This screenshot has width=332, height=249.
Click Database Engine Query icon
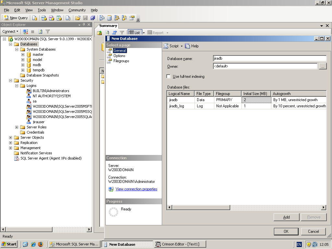click(34, 18)
